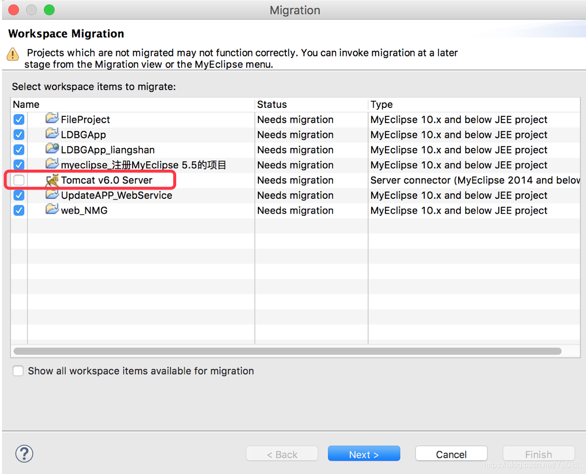Click the green zoom window button

click(x=49, y=10)
